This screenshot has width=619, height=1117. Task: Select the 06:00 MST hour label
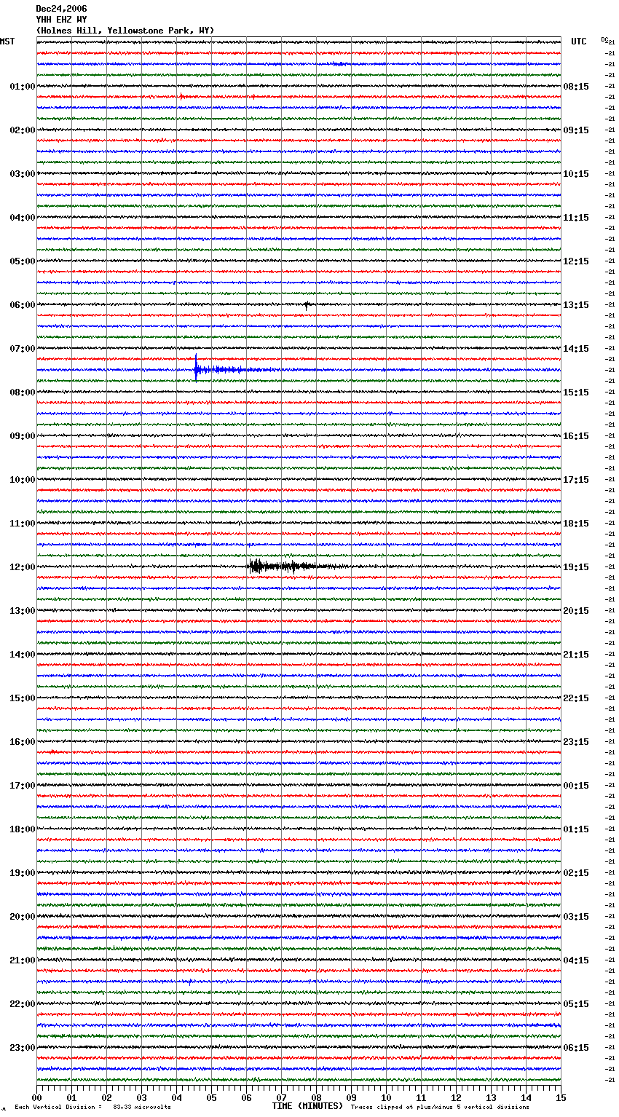click(x=23, y=305)
